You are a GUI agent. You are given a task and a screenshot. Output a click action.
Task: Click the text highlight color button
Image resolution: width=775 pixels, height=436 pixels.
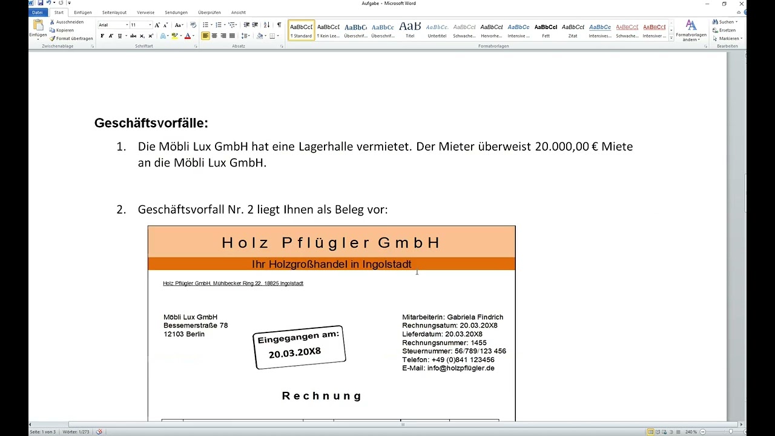[x=174, y=36]
